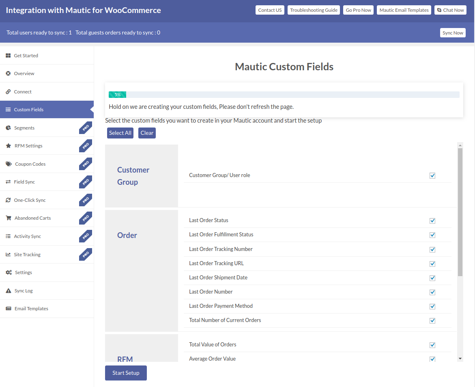
Task: Open the Overview section
Action: [47, 74]
